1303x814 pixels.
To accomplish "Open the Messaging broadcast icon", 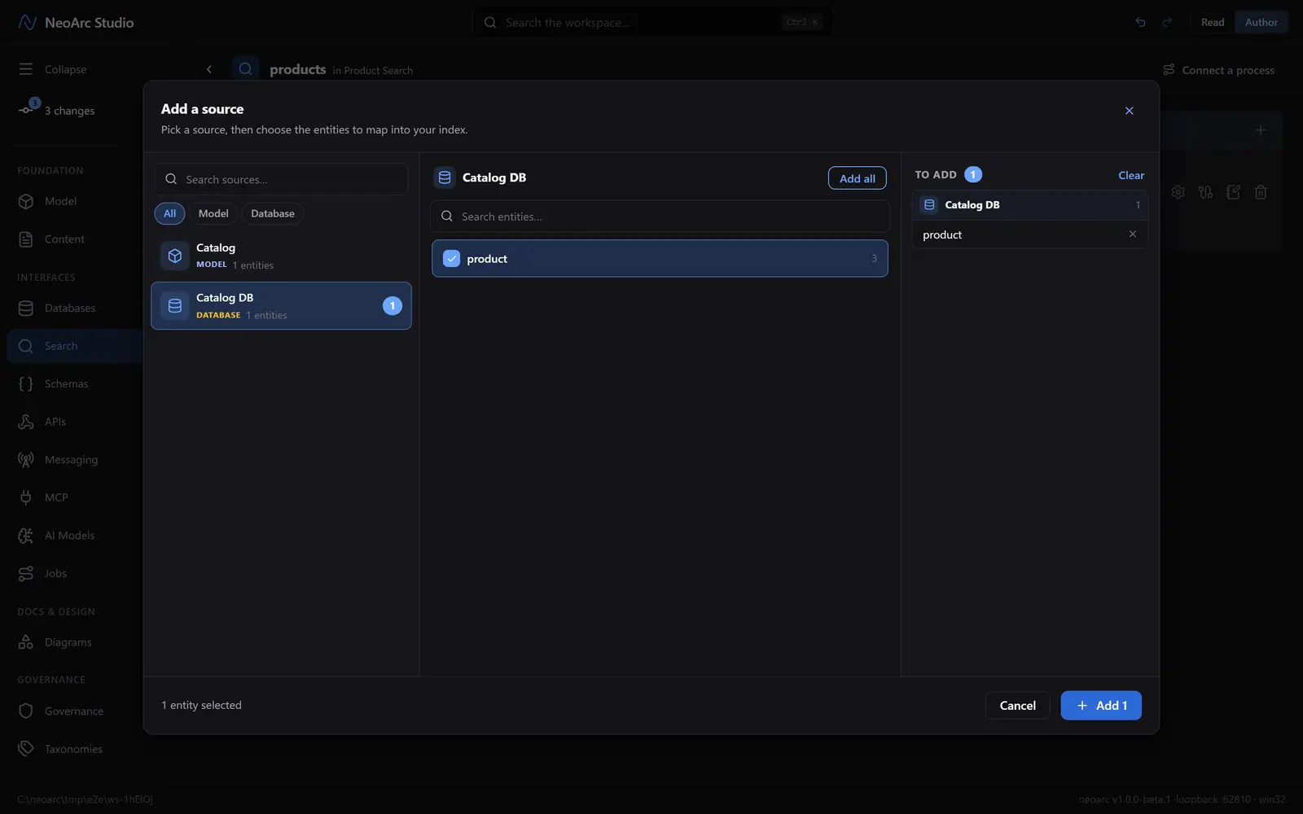I will (x=26, y=460).
